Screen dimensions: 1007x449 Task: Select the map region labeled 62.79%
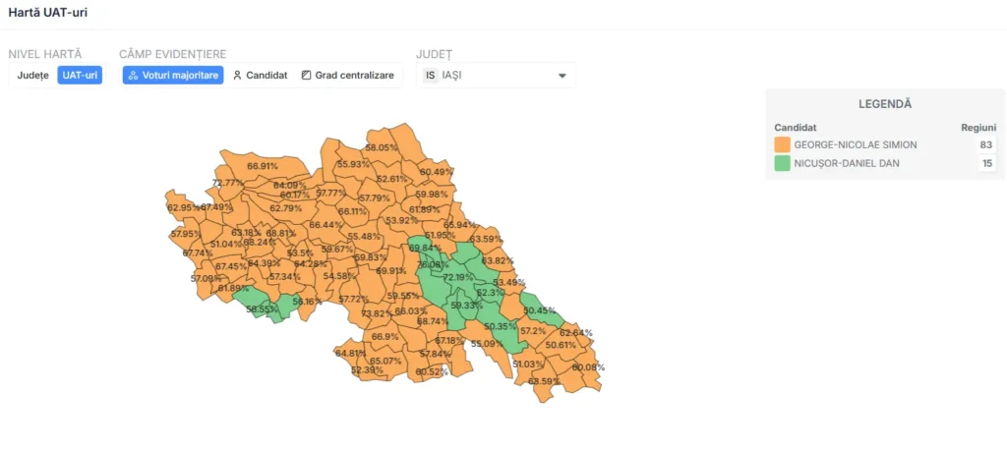tap(285, 208)
